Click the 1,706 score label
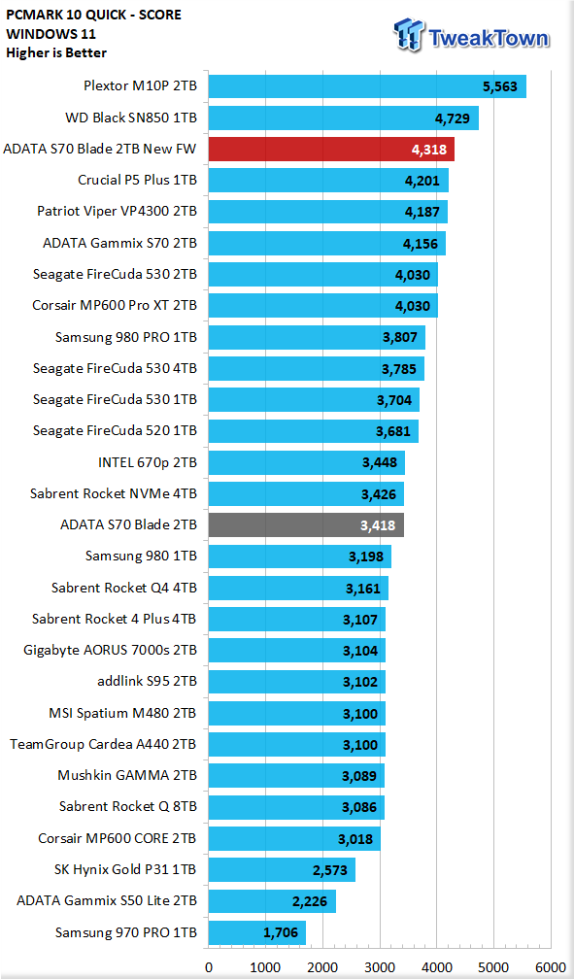 [x=281, y=932]
